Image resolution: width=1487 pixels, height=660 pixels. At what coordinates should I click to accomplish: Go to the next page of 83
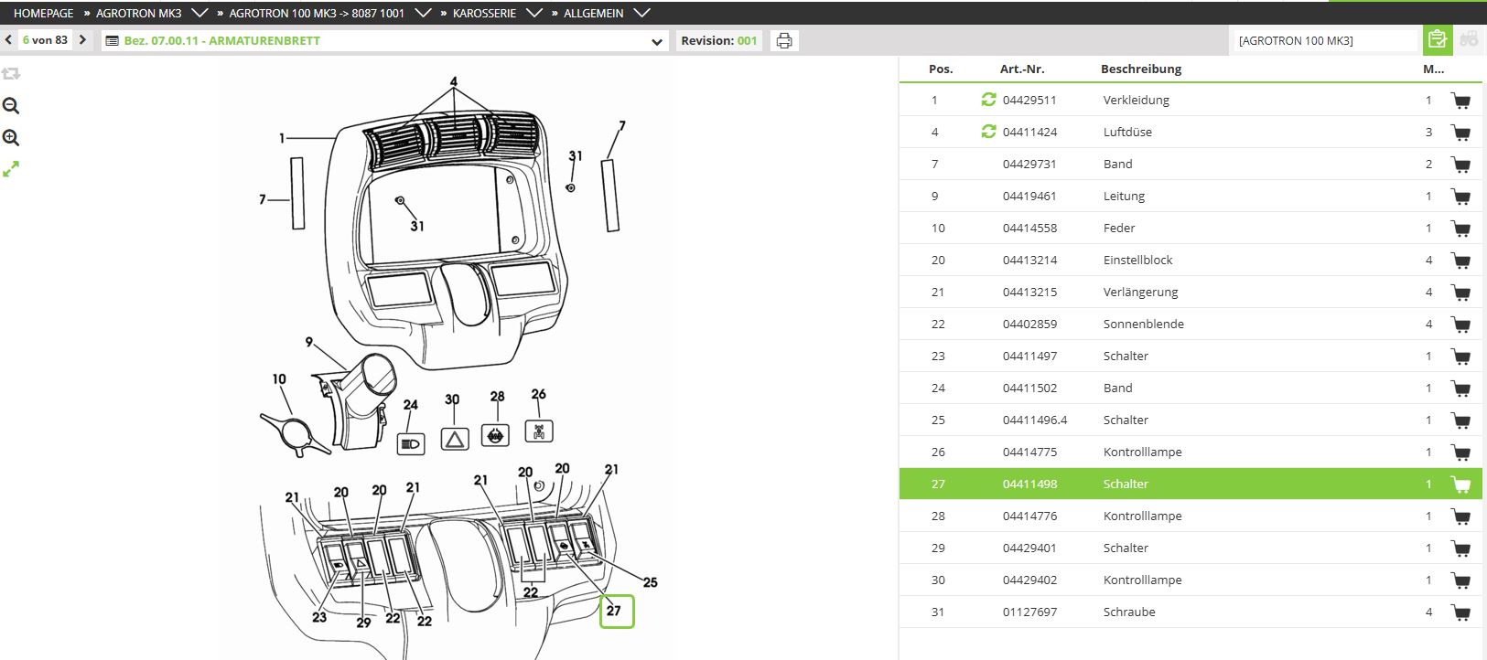pyautogui.click(x=82, y=40)
